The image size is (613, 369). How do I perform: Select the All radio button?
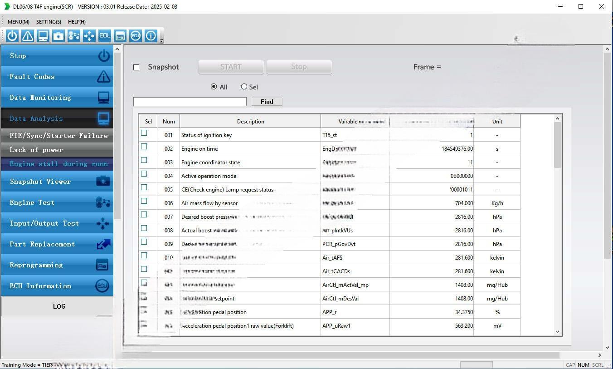214,87
